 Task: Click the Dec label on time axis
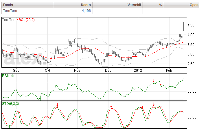click(108, 71)
